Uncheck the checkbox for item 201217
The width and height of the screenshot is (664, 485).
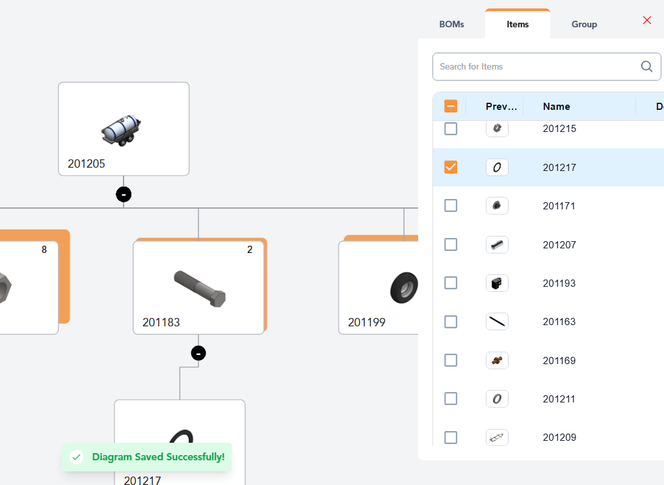click(x=451, y=167)
